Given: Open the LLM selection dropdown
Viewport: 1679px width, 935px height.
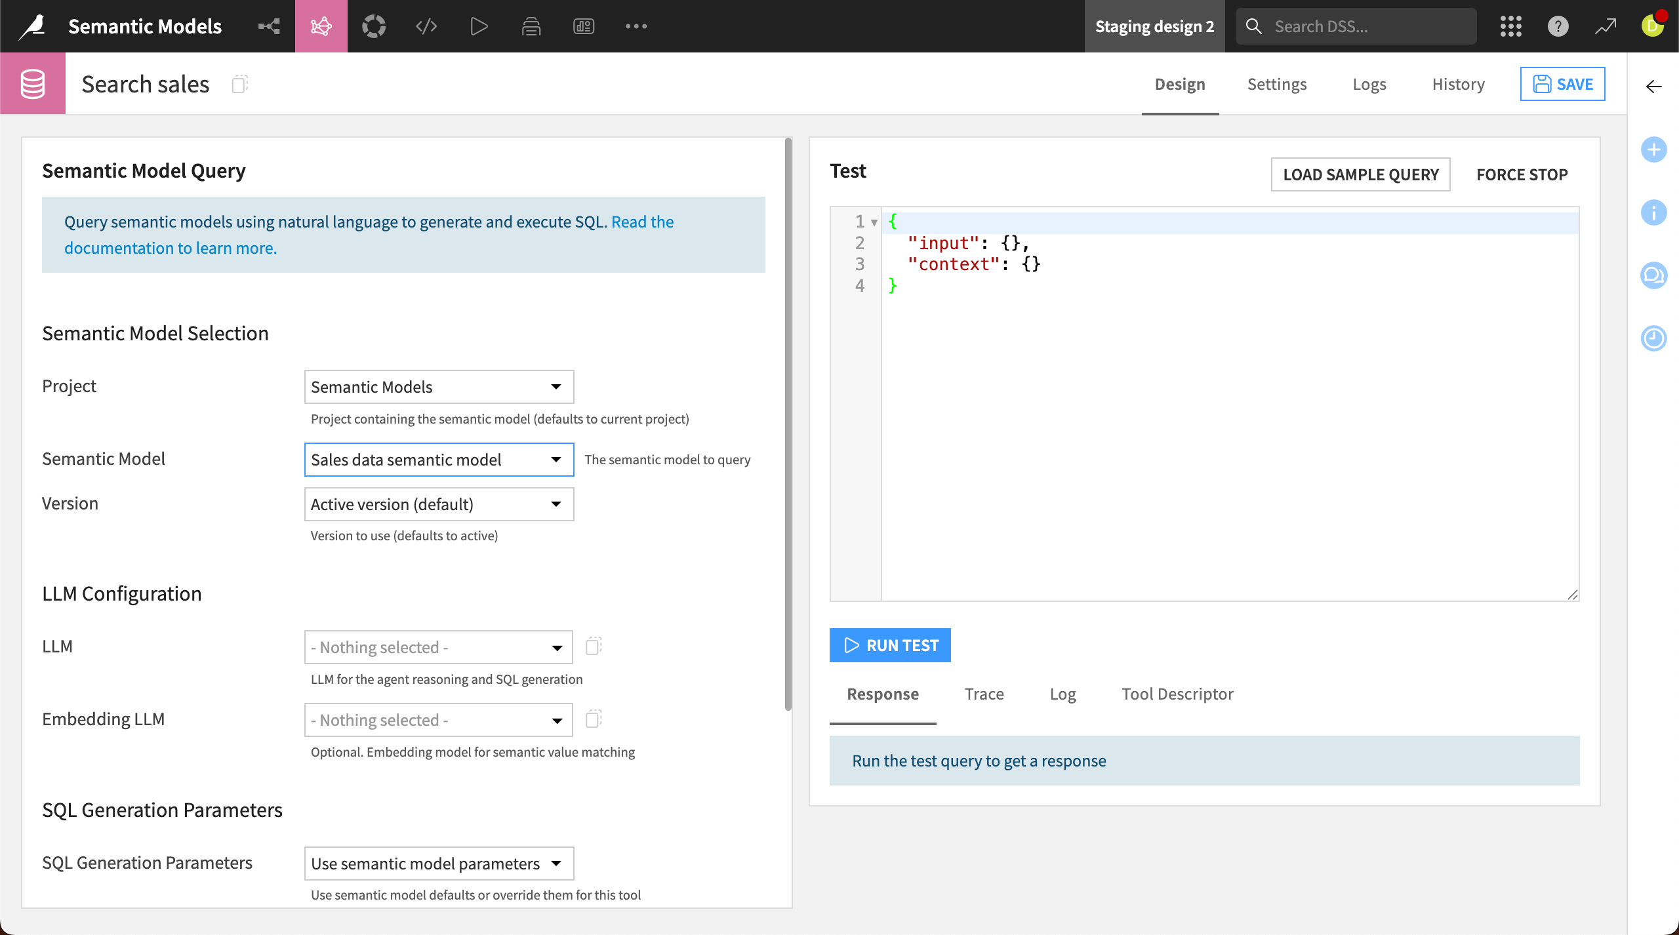Looking at the screenshot, I should (x=439, y=647).
